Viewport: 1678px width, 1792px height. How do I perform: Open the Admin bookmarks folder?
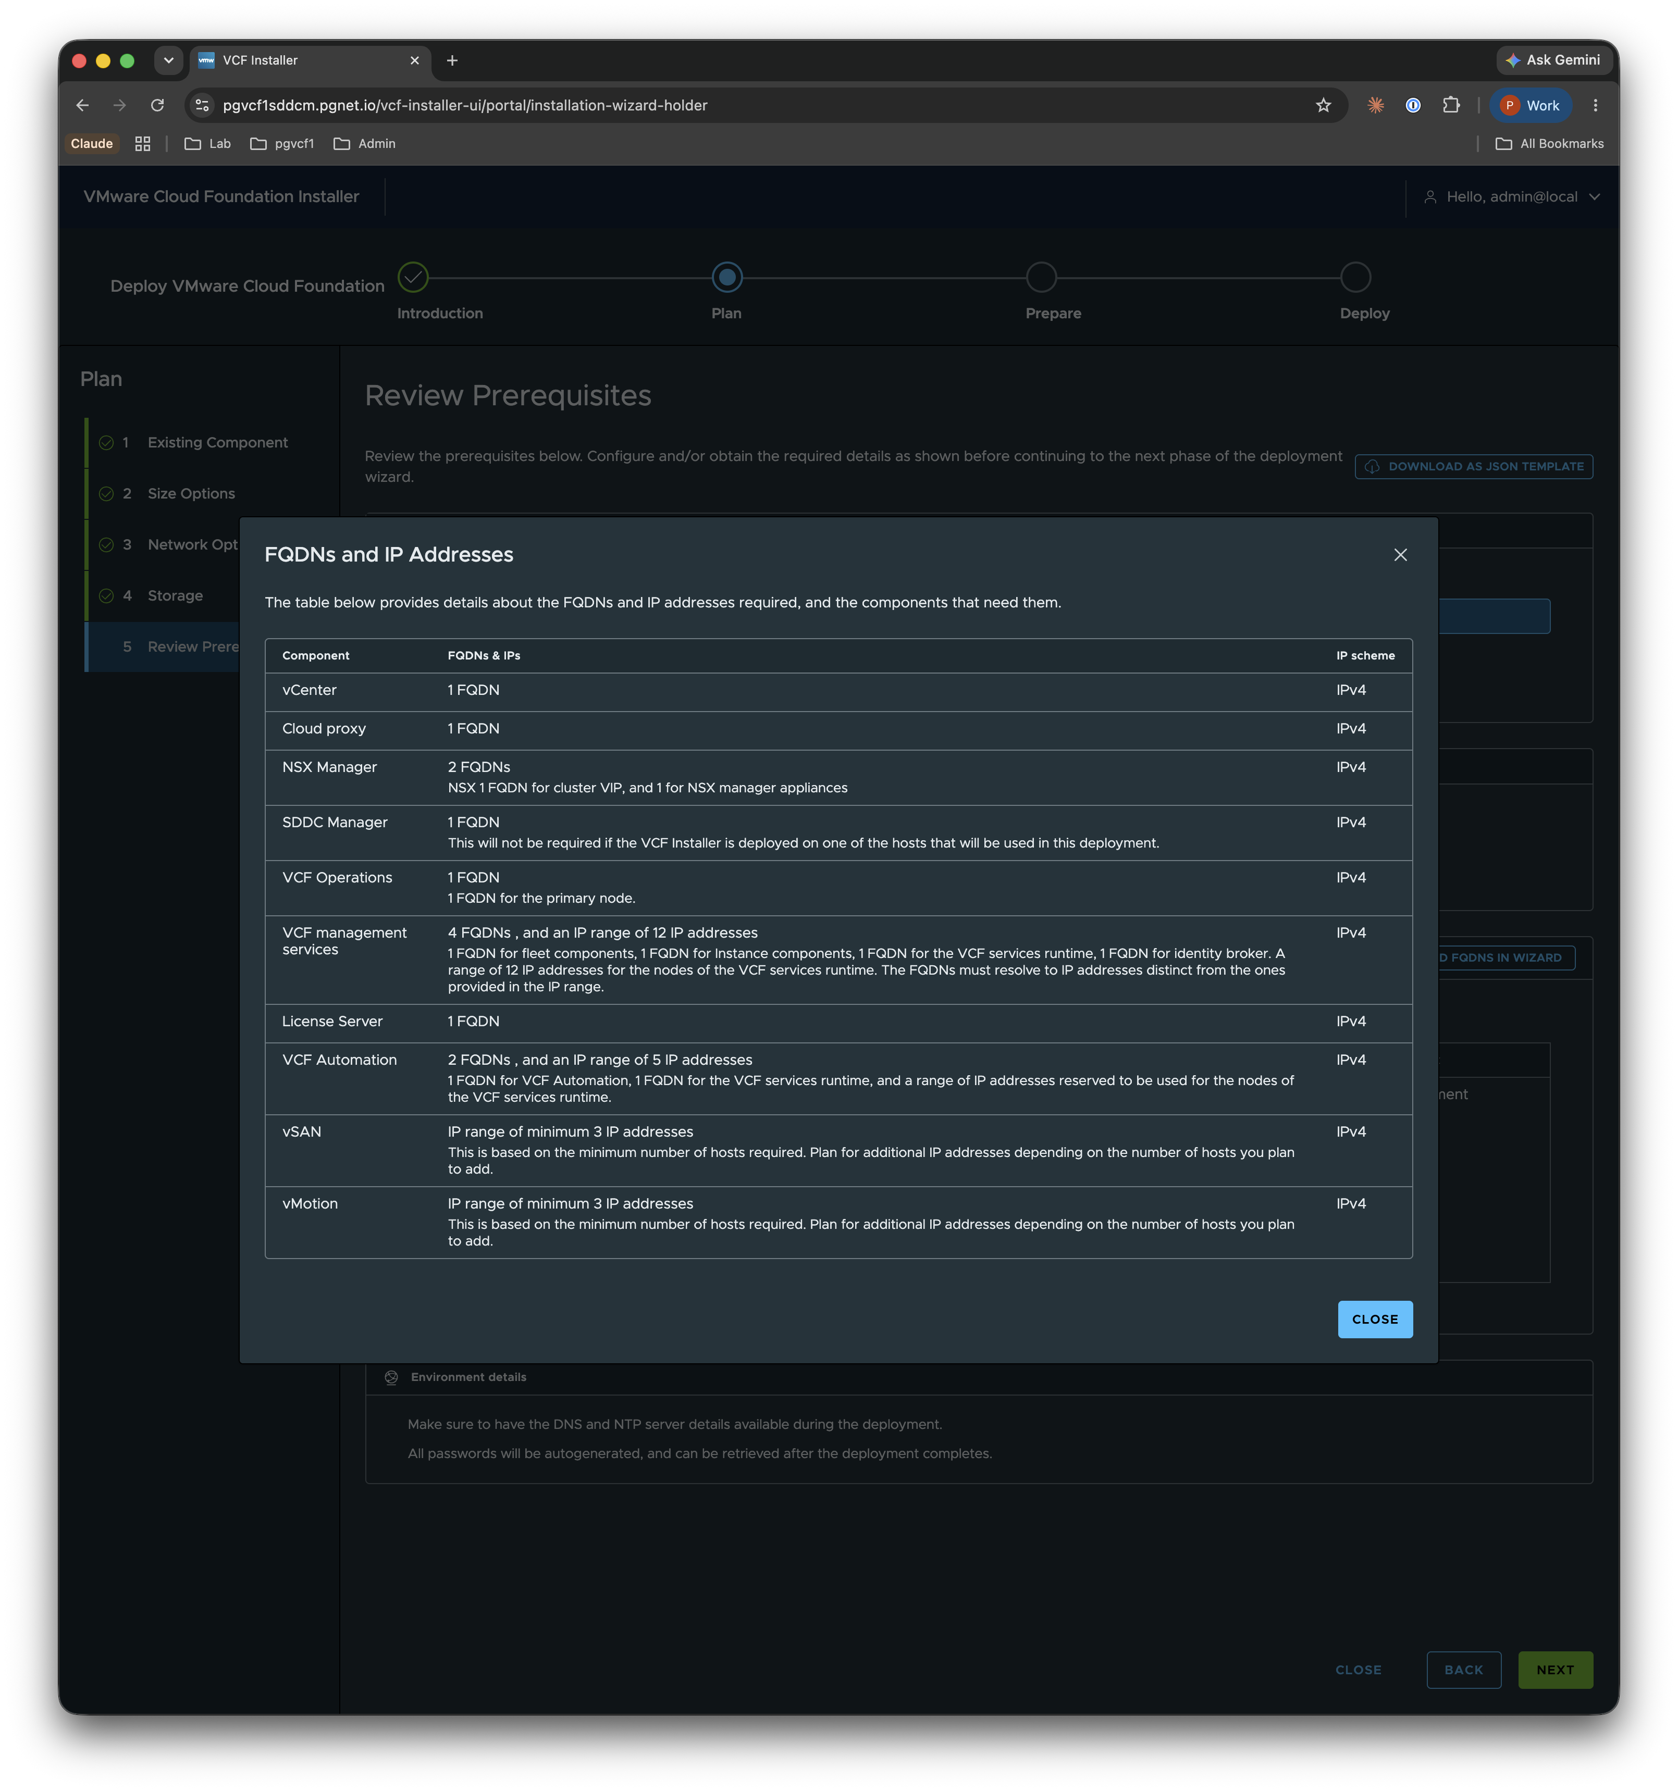click(364, 143)
